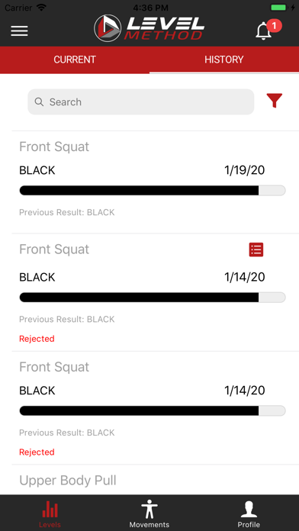Focus the Search input field
The image size is (299, 531).
pos(141,102)
